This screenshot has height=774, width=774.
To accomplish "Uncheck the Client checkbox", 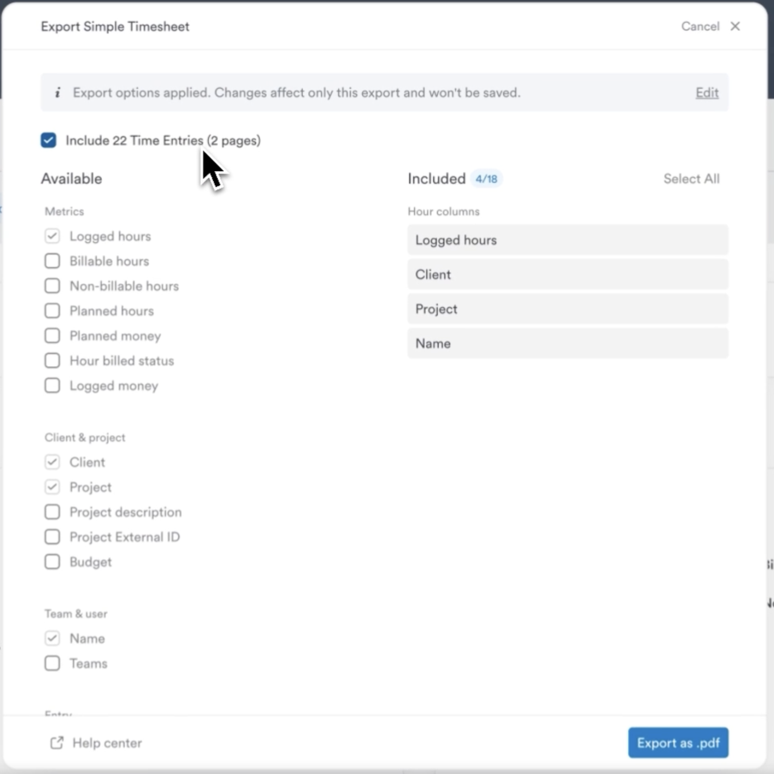I will click(x=52, y=462).
